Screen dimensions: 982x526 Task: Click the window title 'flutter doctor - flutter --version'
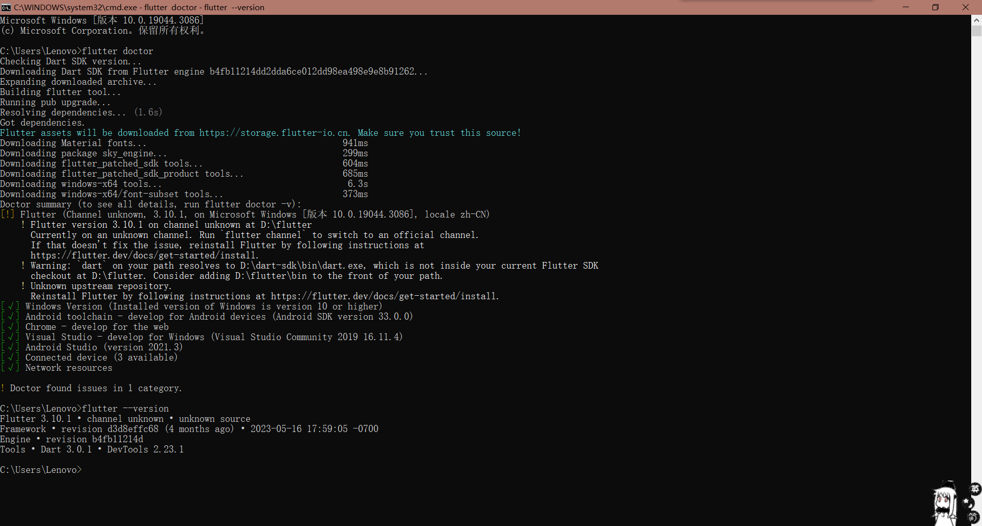204,7
